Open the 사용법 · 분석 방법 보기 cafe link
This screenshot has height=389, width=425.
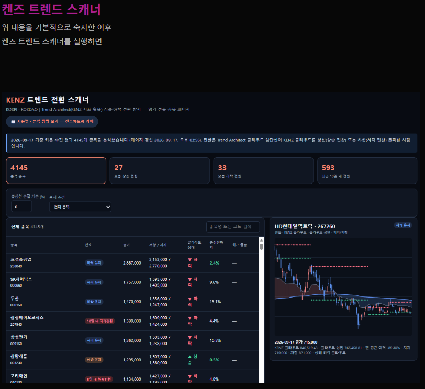tap(52, 121)
